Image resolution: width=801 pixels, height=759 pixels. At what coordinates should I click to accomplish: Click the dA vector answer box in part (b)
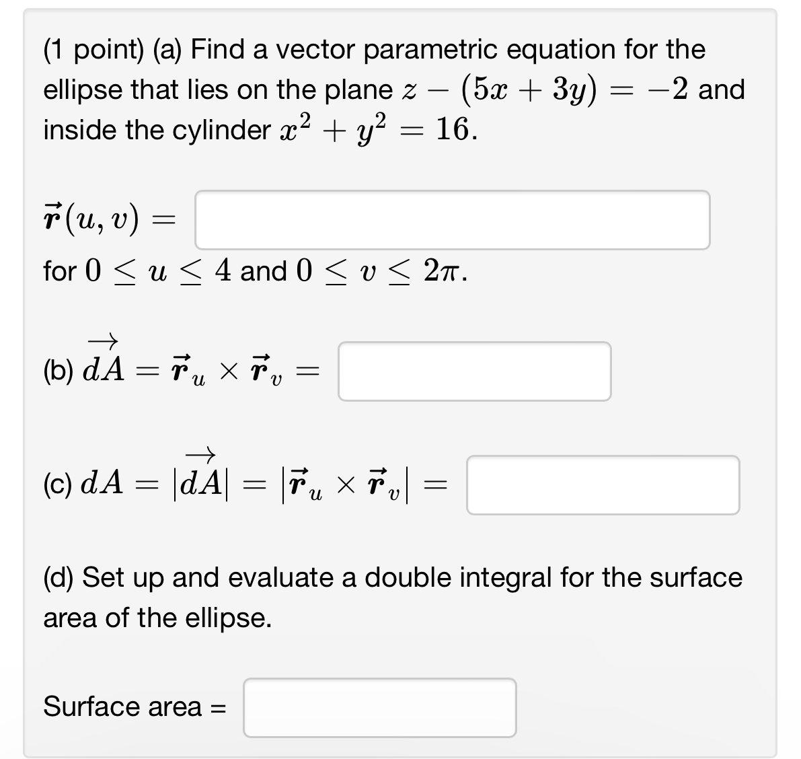click(475, 371)
